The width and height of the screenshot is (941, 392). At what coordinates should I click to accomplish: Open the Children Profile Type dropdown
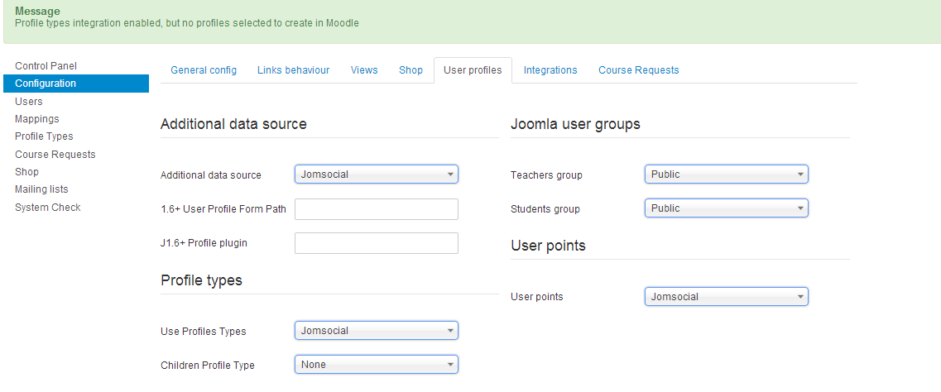click(376, 365)
